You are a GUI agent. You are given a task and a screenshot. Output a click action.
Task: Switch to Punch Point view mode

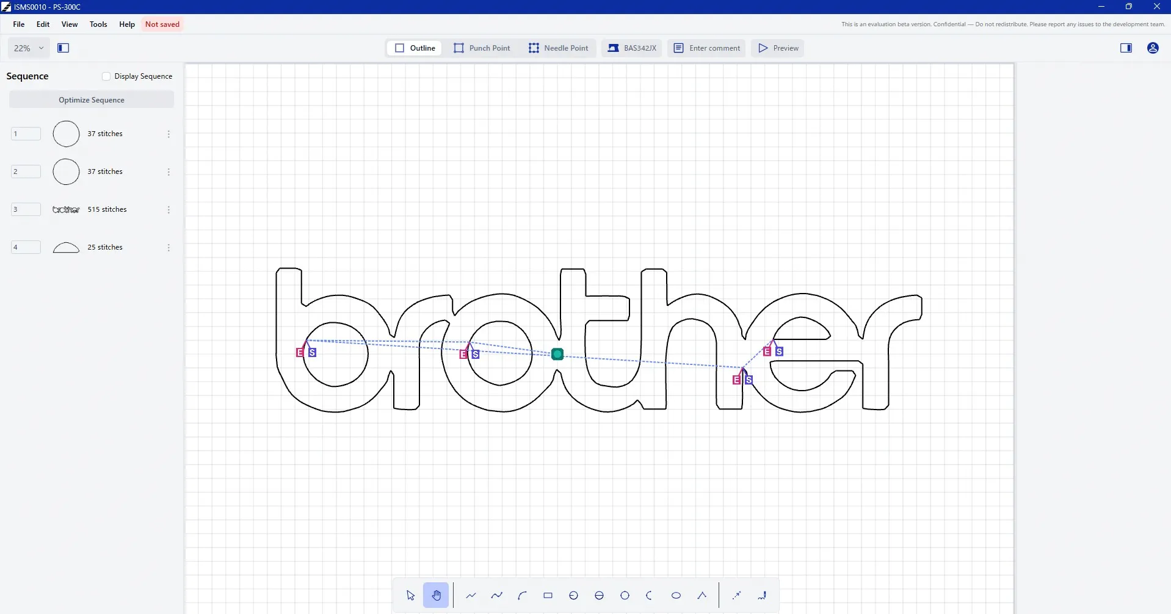[482, 48]
